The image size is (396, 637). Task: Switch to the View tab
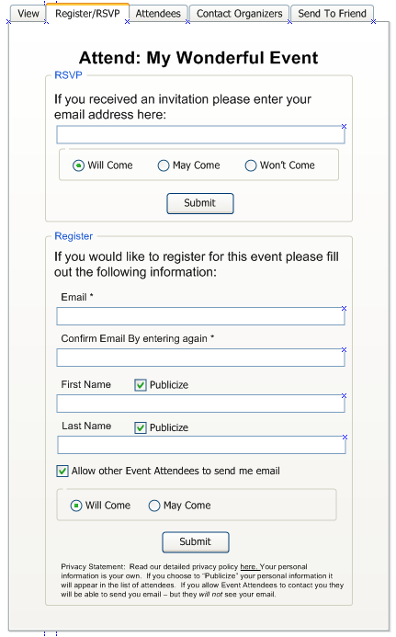28,14
